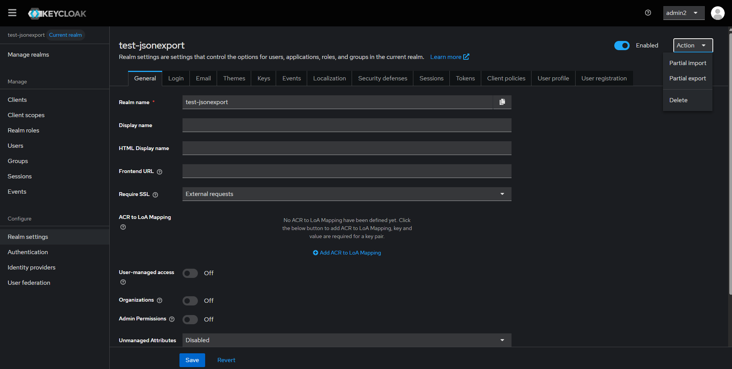Open the Events tab
The height and width of the screenshot is (369, 732).
point(291,78)
